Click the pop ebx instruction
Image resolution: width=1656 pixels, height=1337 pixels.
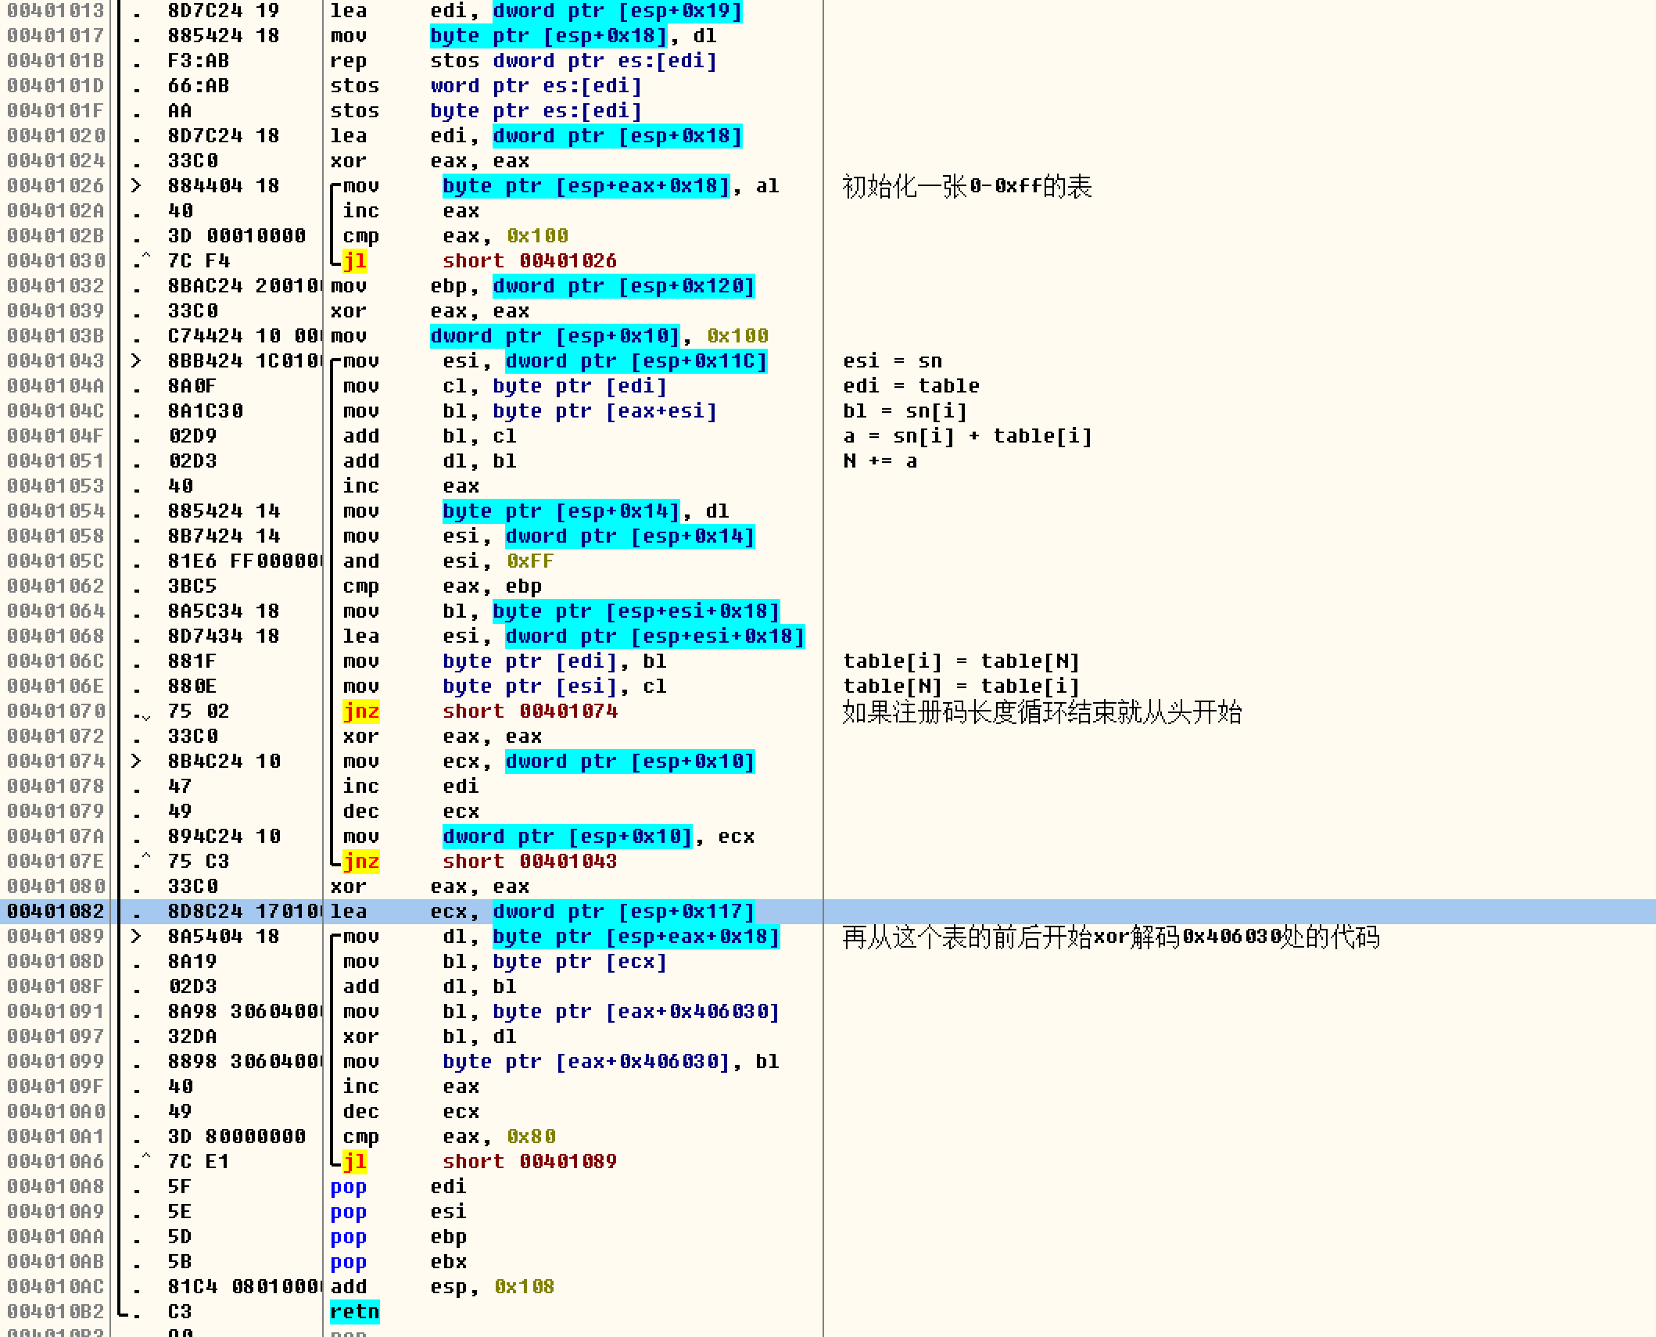coord(348,1261)
